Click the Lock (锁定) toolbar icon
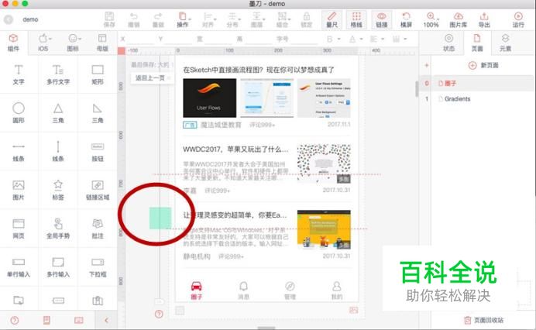The width and height of the screenshot is (536, 330). pyautogui.click(x=307, y=19)
